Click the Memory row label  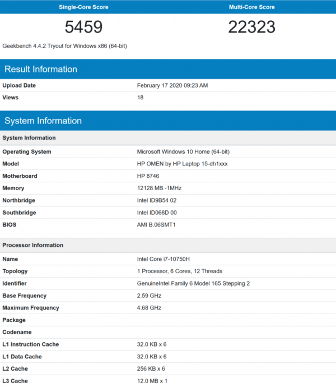[13, 188]
